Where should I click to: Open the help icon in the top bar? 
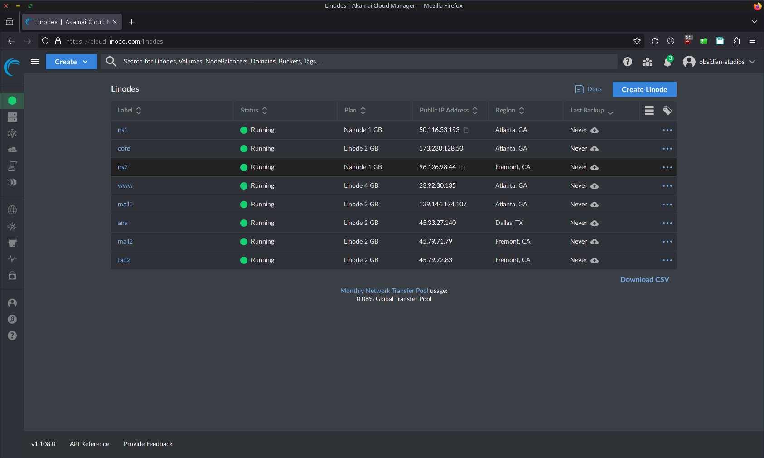point(628,62)
